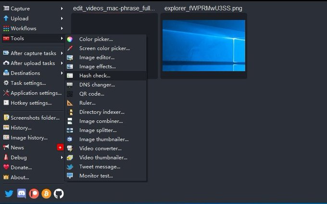Select Image combiner... menu entry
Screen dimensions: 327x204
106,121
